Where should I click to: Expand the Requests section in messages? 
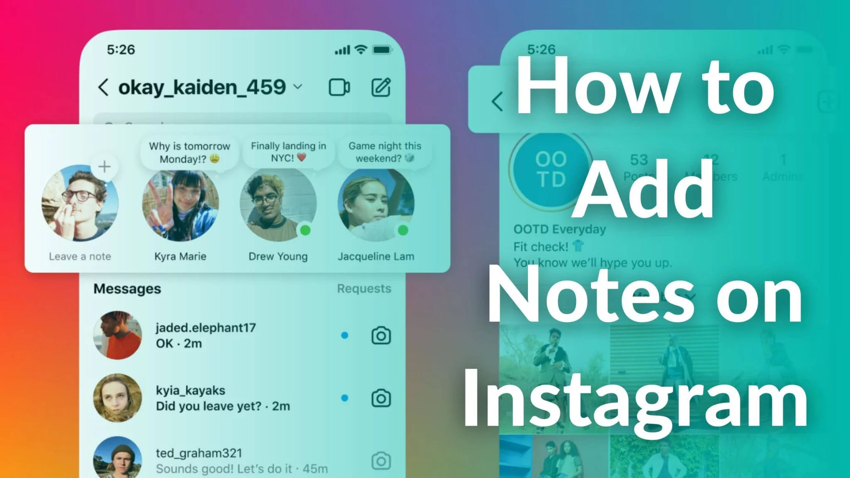point(364,288)
